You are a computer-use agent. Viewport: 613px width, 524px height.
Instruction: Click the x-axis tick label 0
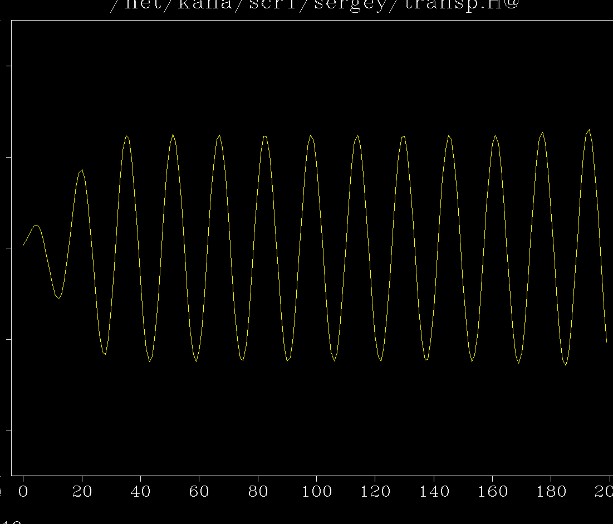23,492
